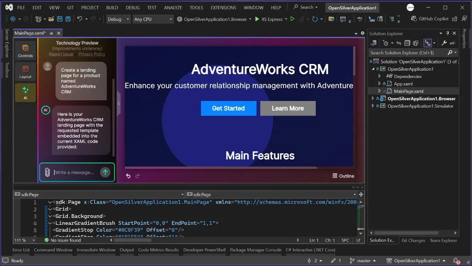Click Show All Files icon in Solution Explorer
This screenshot has height=266, width=472.
[x=415, y=43]
